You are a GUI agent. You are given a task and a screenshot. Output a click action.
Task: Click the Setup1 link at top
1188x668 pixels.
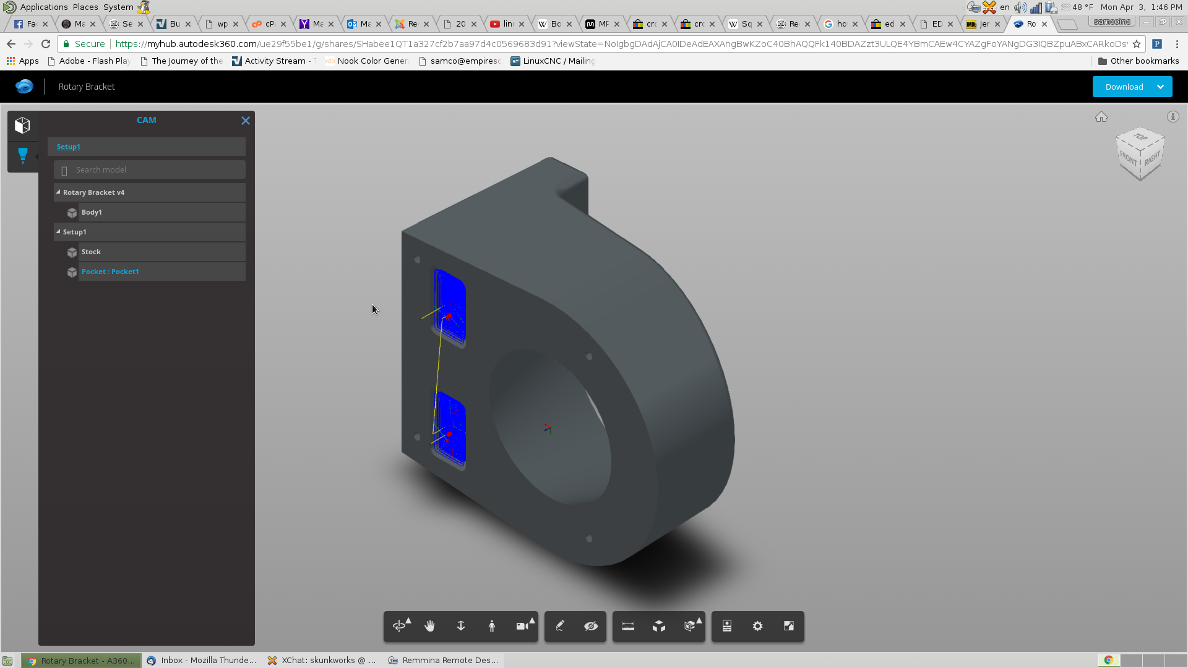[x=69, y=147]
